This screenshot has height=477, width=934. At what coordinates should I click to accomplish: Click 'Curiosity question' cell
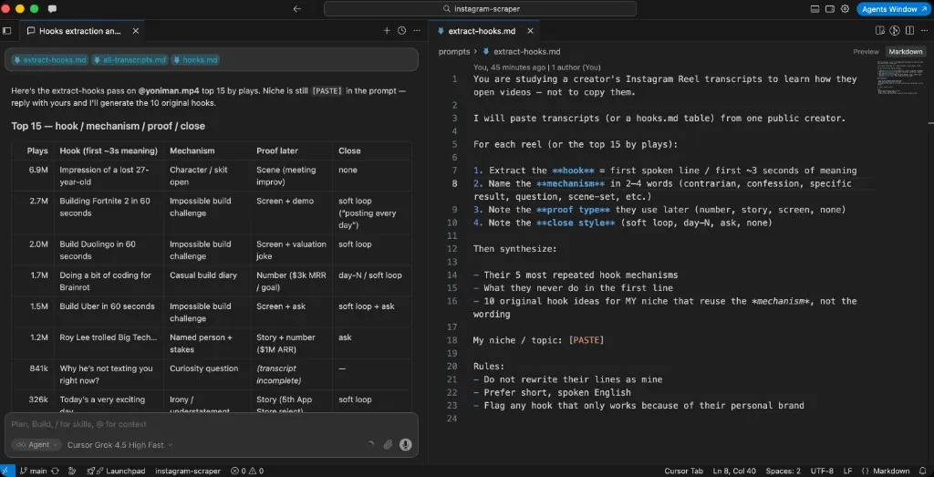203,368
